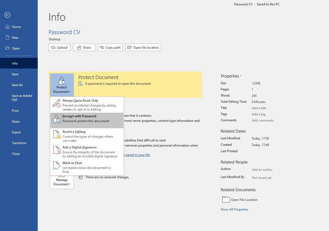The height and width of the screenshot is (231, 329).
Task: Open the Home page in sidebar
Action: pos(19,27)
